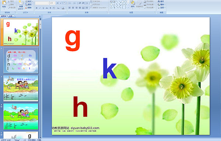Image resolution: width=221 pixels, height=141 pixels.
Task: Select the blue letter k on slide
Action: (110, 68)
